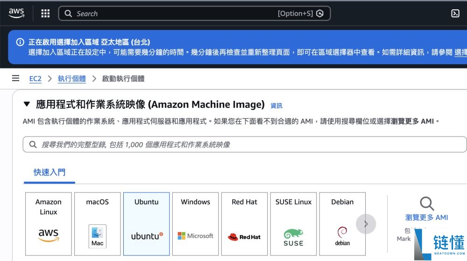This screenshot has width=467, height=261.
Task: Select the Red Hat AMI card
Action: pyautogui.click(x=245, y=224)
